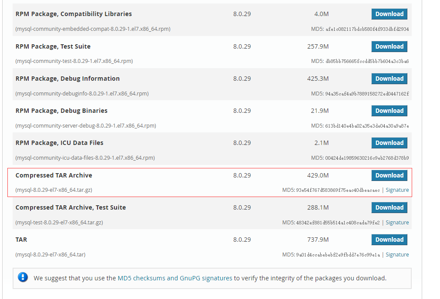Click the 2.1M size value
This screenshot has width=440, height=299.
[x=321, y=143]
